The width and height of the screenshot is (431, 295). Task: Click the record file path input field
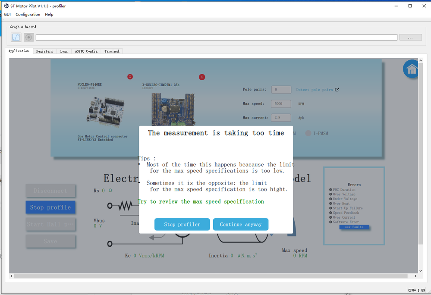click(216, 37)
